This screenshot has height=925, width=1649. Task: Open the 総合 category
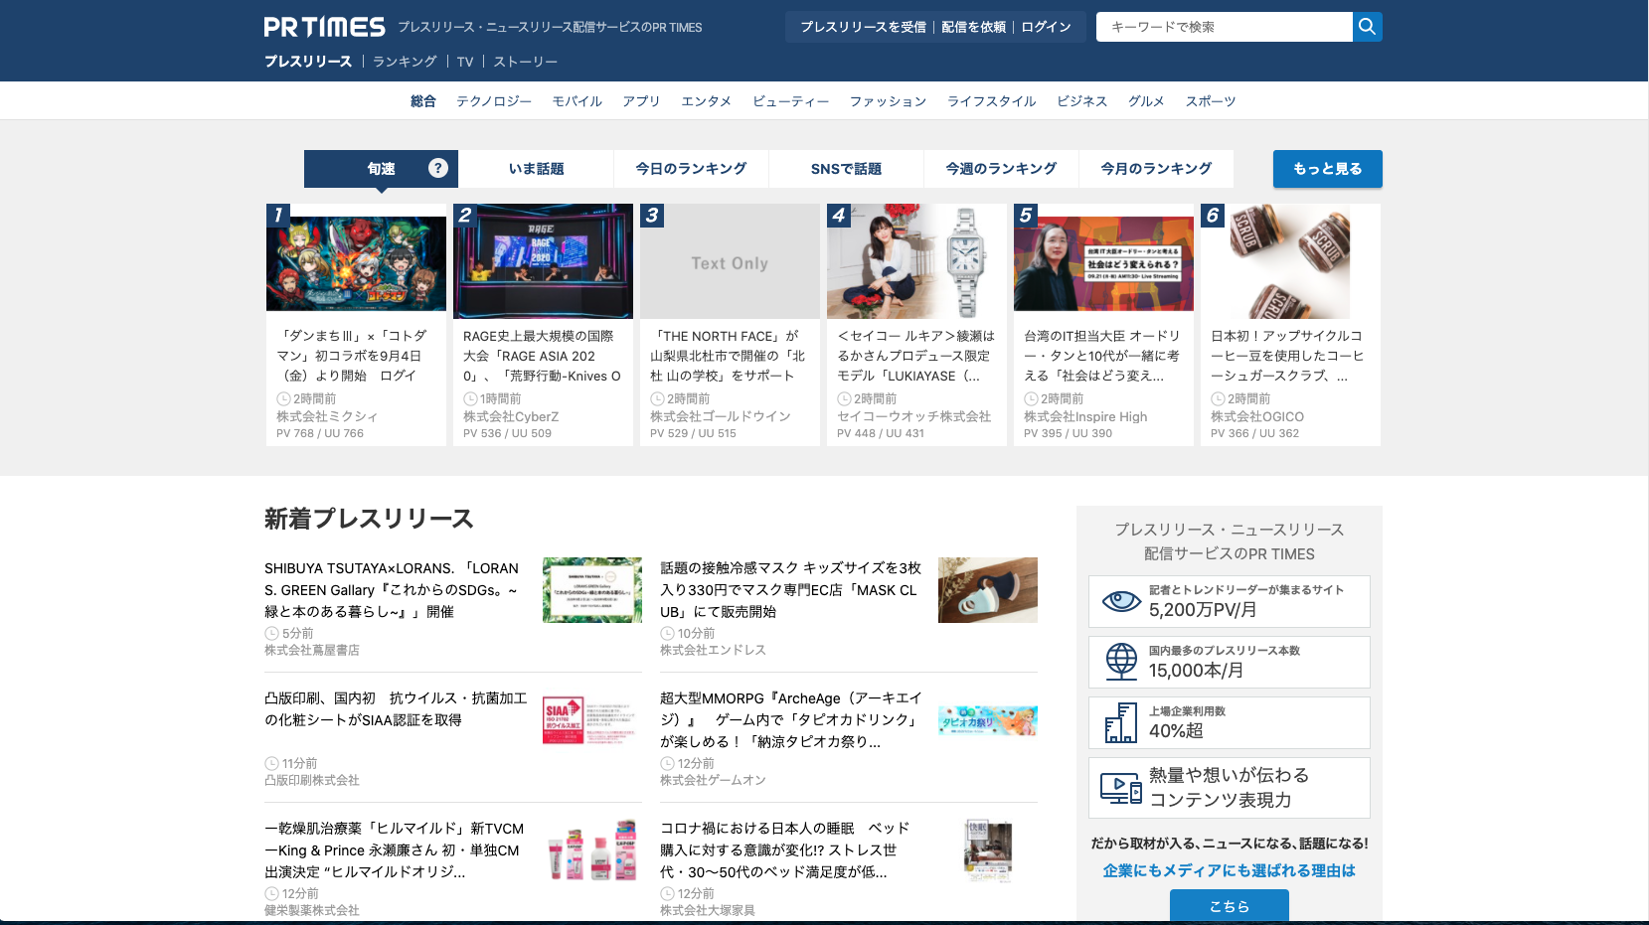423,101
